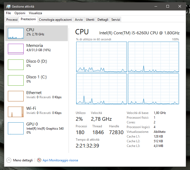Collapse view with Meno dettagli arrow icon

pyautogui.click(x=9, y=160)
